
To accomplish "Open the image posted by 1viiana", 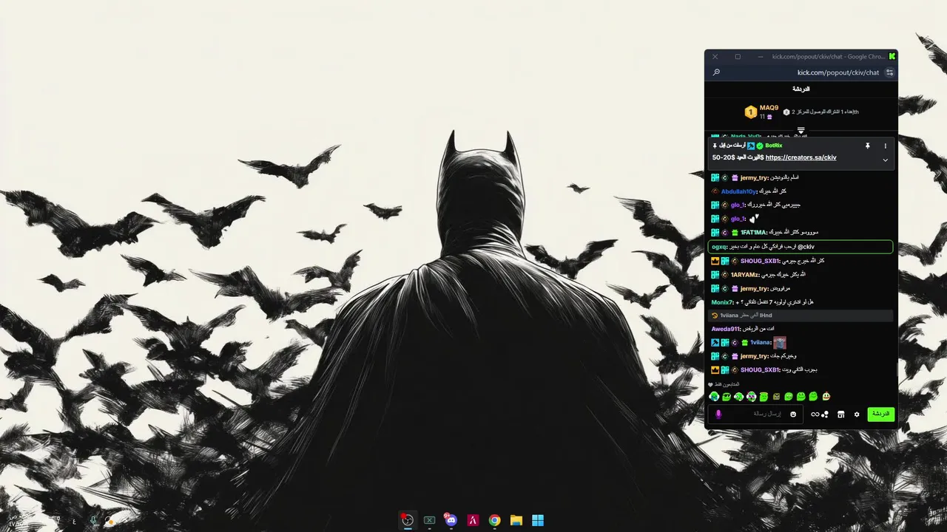I will pos(779,343).
